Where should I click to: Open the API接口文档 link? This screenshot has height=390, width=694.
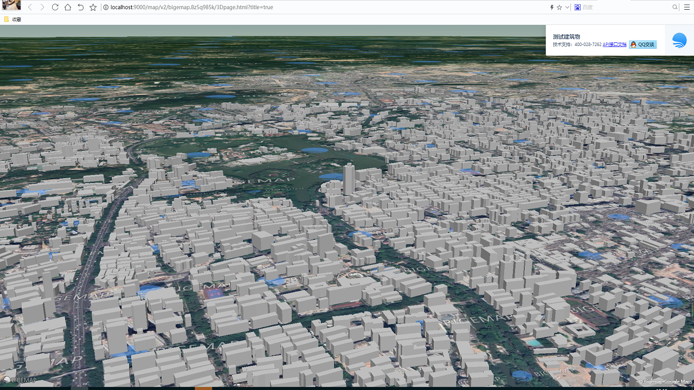[x=614, y=44]
